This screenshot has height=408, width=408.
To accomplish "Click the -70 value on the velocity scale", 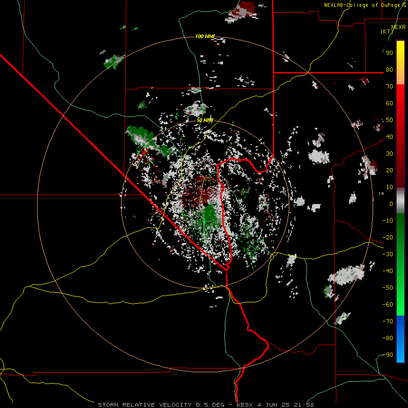I will [388, 321].
